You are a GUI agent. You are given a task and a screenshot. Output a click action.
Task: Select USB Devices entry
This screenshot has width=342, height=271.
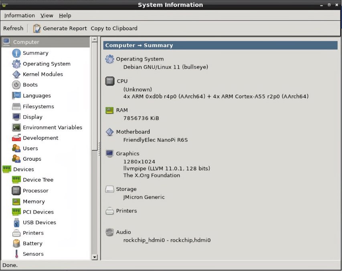pyautogui.click(x=39, y=222)
